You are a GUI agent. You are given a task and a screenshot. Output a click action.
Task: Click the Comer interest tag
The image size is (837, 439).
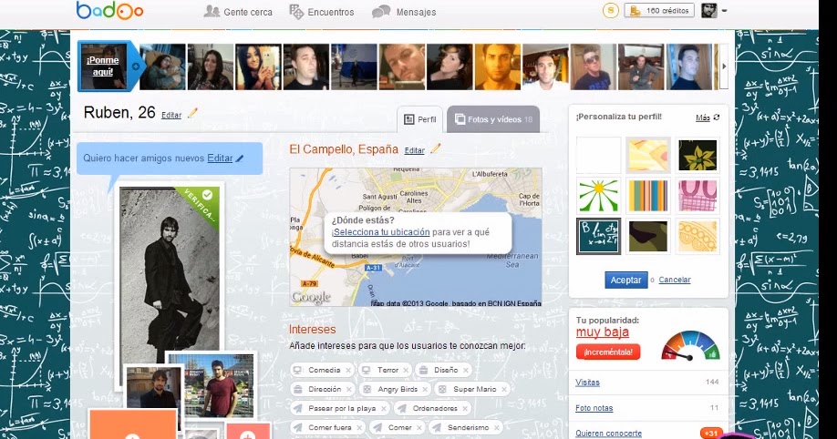399,428
